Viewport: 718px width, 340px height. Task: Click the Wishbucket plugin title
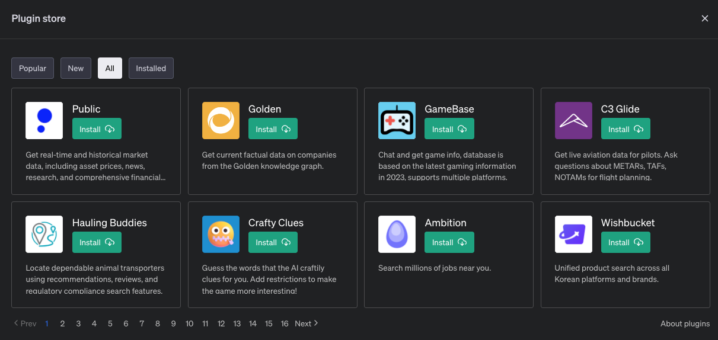point(628,223)
